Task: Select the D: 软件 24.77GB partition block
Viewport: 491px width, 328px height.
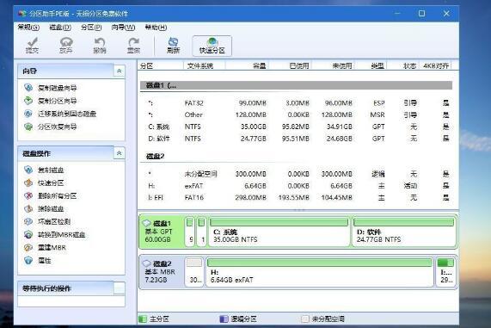Action: pos(403,232)
